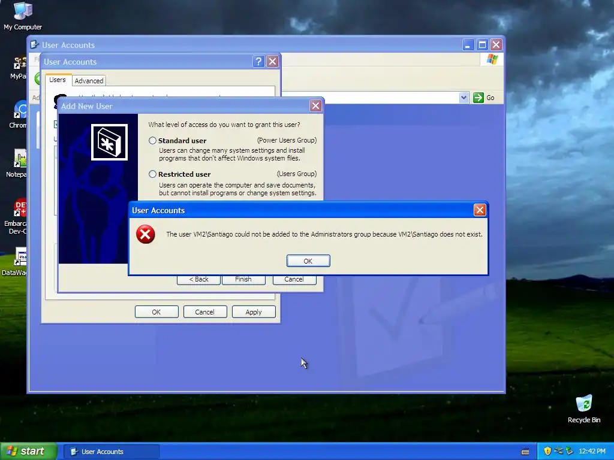The image size is (614, 460).
Task: Click the help question mark button
Action: [258, 62]
